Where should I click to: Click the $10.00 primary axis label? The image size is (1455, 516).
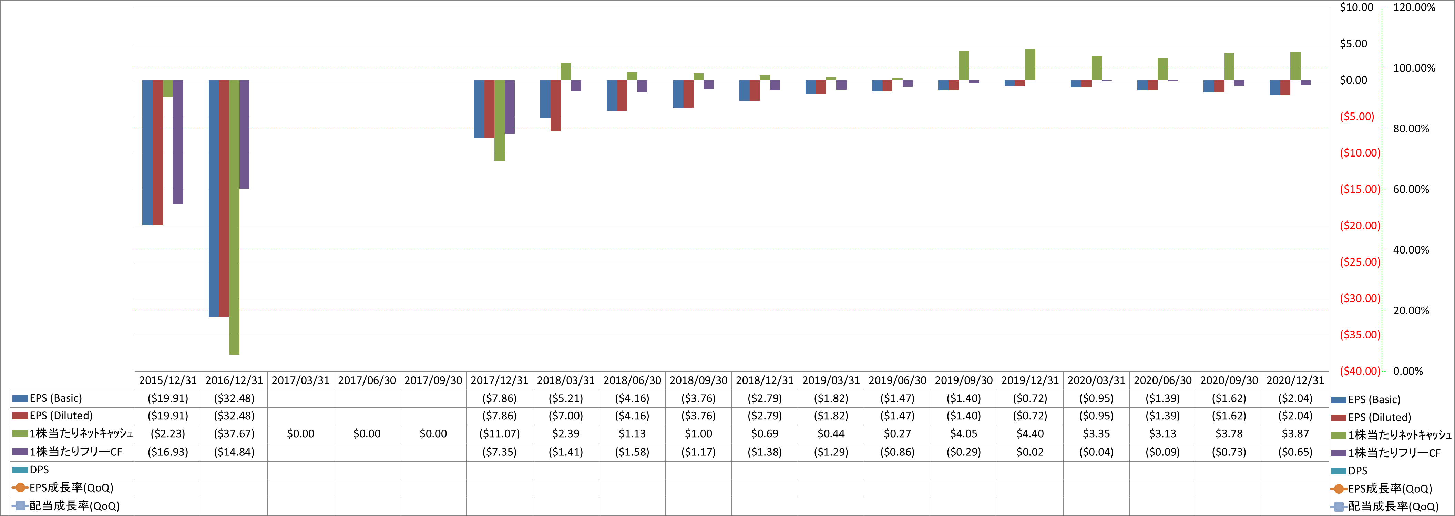coord(1357,7)
